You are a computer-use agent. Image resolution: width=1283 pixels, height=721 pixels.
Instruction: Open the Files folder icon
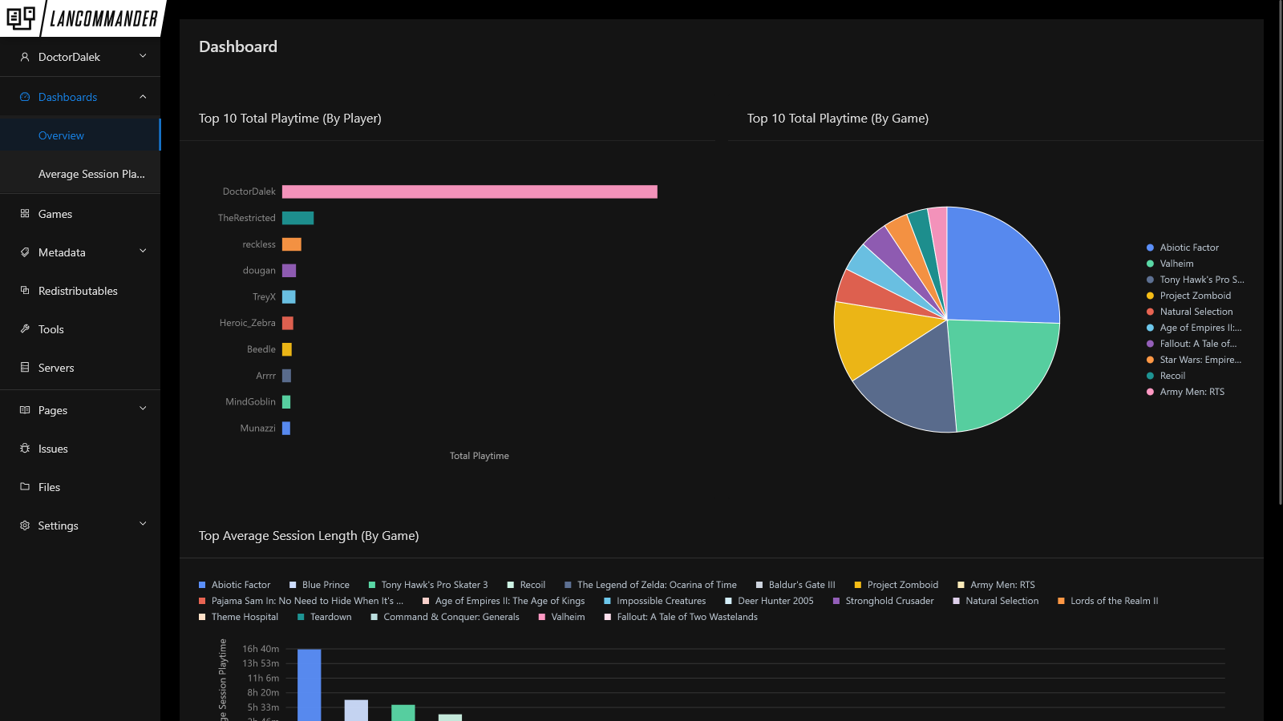point(24,487)
